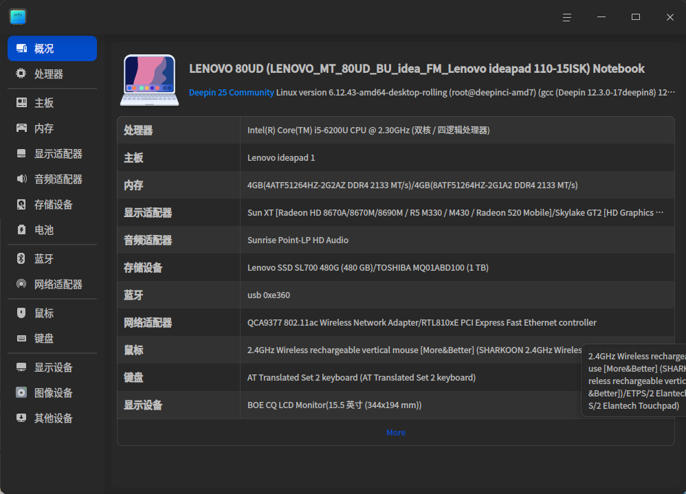Click the QCA9377 802.11ac Wireless value
Image resolution: width=686 pixels, height=494 pixels.
point(422,323)
